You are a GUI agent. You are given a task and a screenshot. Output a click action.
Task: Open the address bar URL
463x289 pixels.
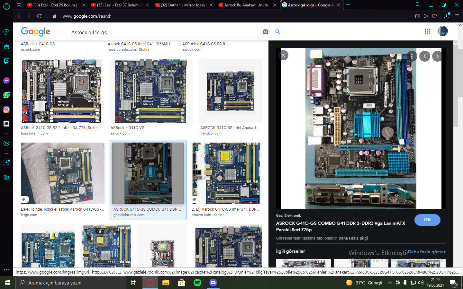[x=87, y=16]
